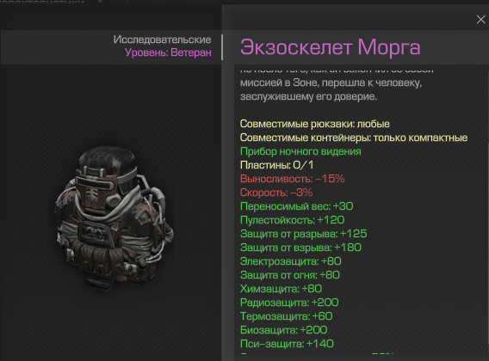489x361 pixels.
Task: Click the Совместимые контейнеры compatibility line
Action: [354, 138]
